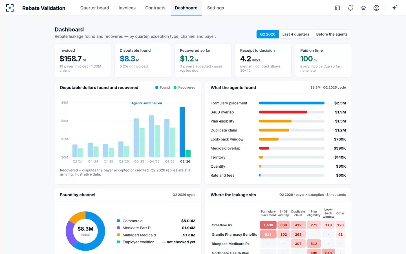Open the Recovered so far card

pos(203,60)
